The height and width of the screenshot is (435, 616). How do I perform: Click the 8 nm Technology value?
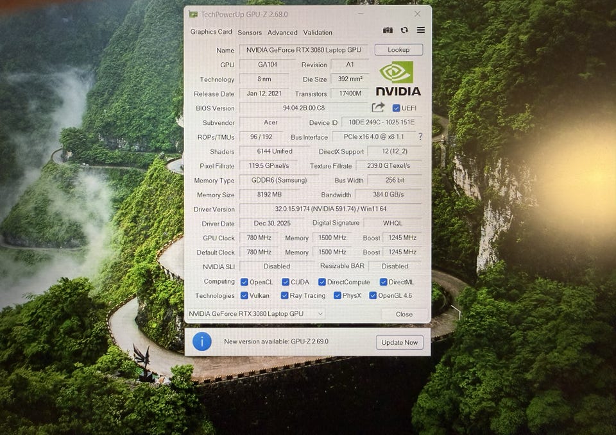[x=264, y=79]
